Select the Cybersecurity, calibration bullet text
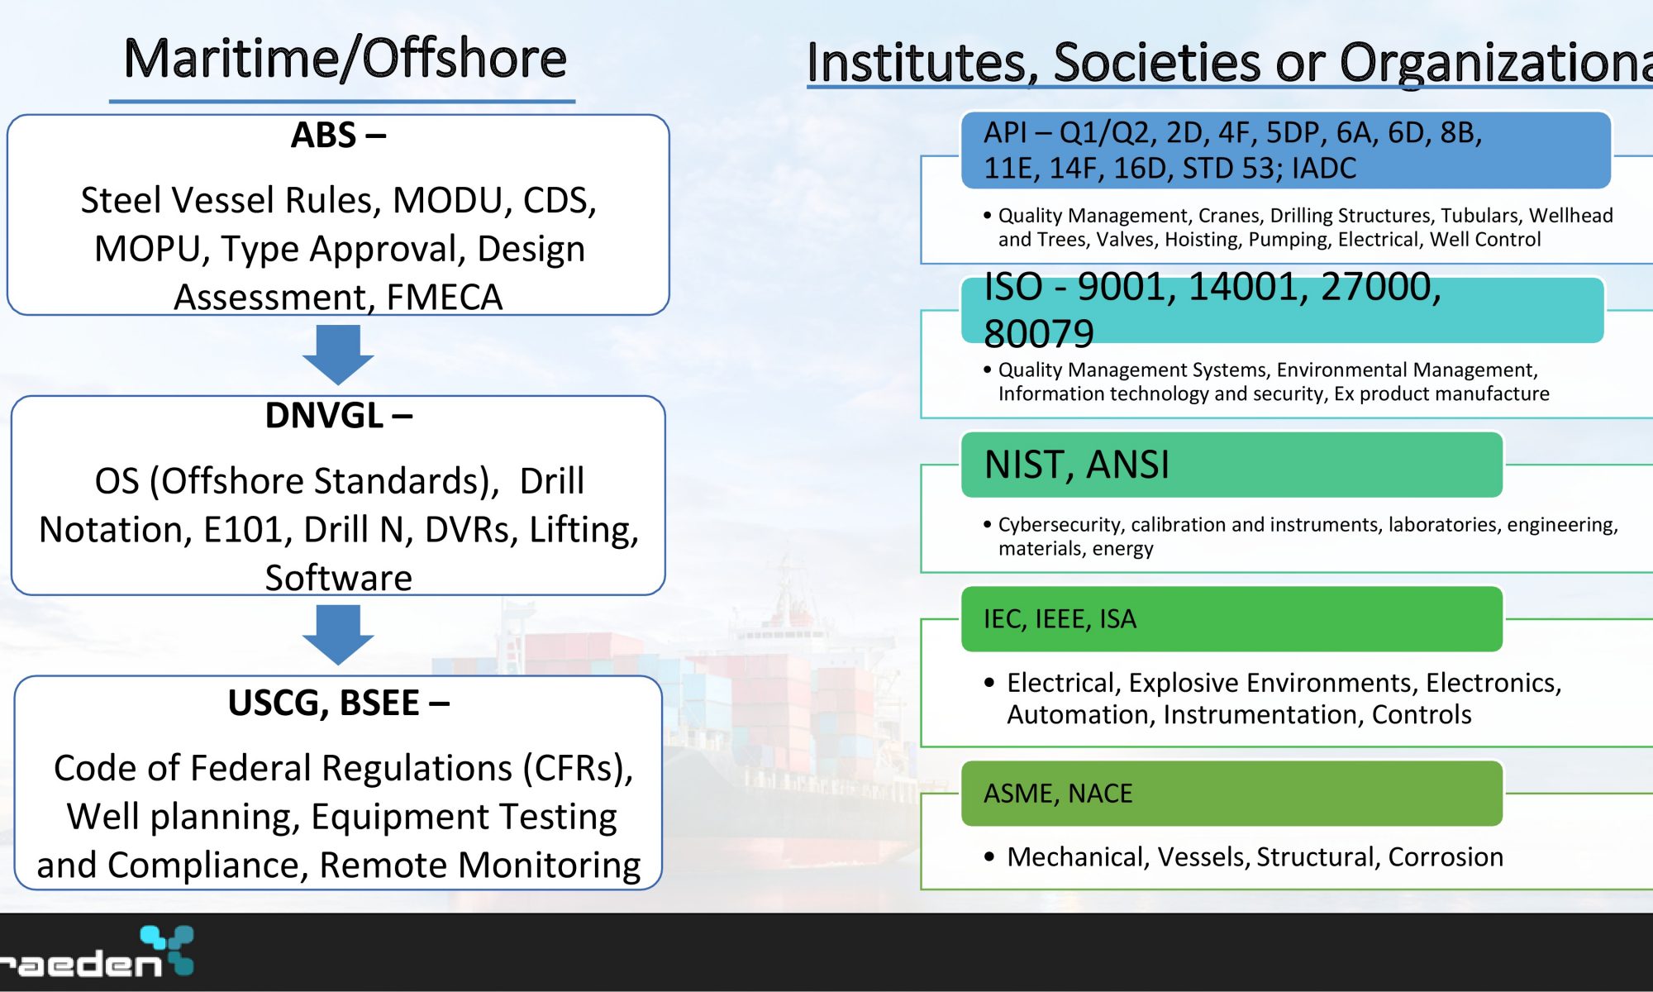This screenshot has width=1653, height=992. coord(1308,536)
